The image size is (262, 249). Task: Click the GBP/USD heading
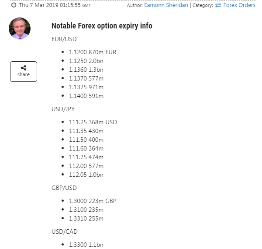tap(64, 188)
